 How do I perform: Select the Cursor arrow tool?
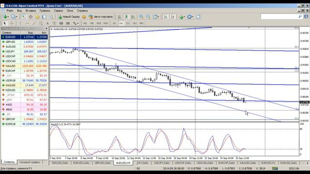pyautogui.click(x=5, y=23)
